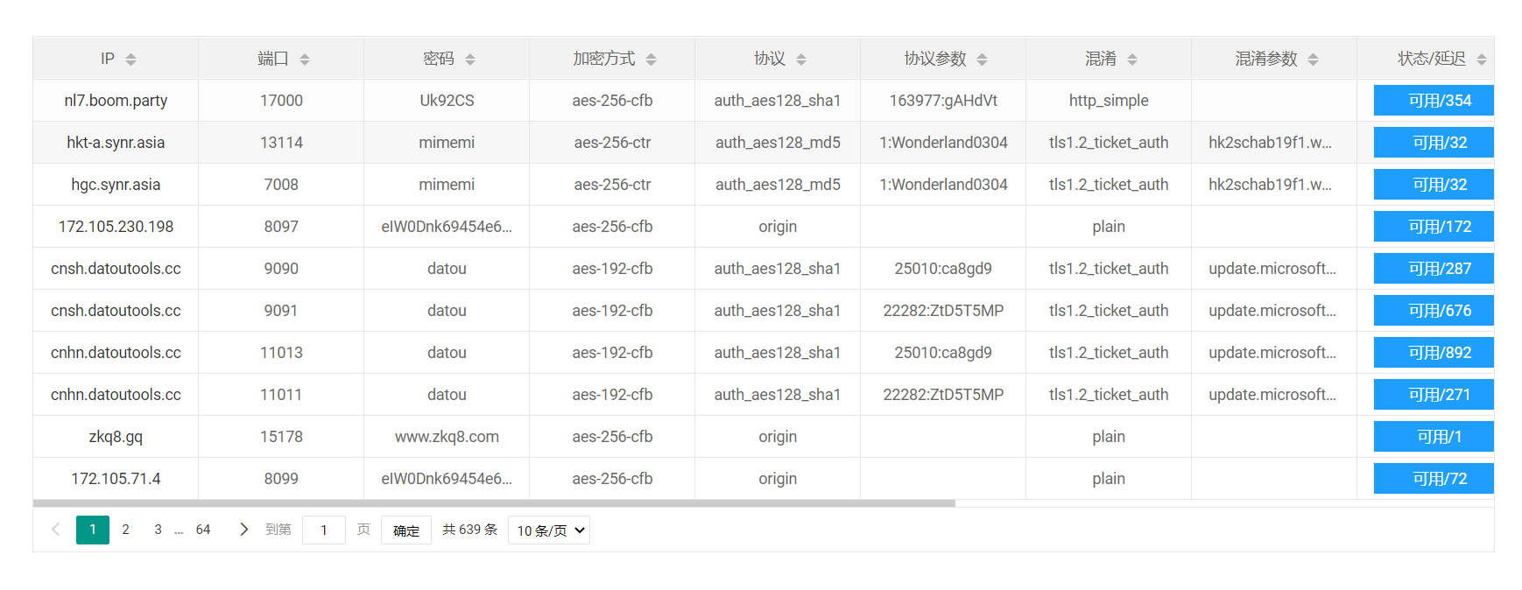Focus the page number input field
The height and width of the screenshot is (590, 1522).
coord(324,530)
